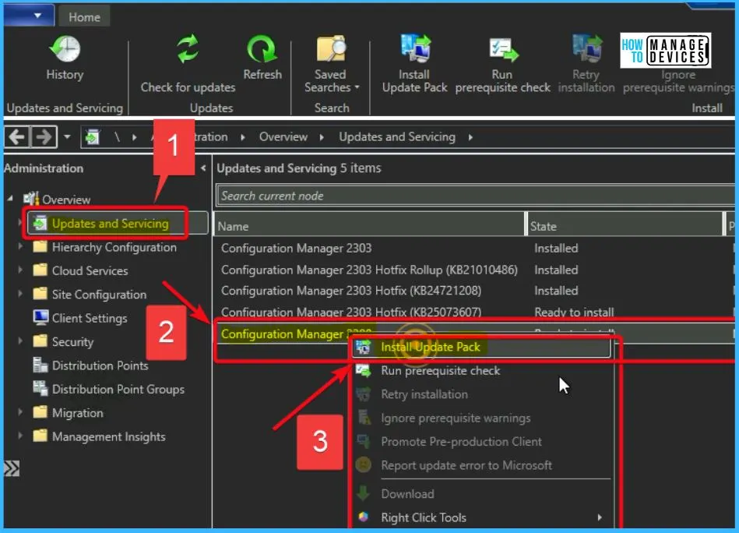Image resolution: width=739 pixels, height=533 pixels.
Task: Click the Install Update Pack ribbon icon
Action: [415, 49]
